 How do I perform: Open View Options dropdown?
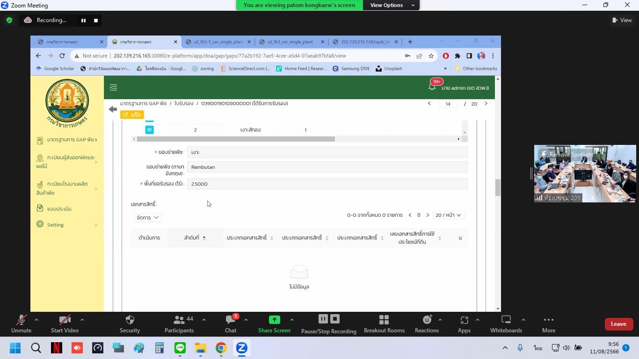click(392, 5)
